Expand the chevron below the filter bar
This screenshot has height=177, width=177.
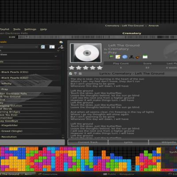pos(58,50)
